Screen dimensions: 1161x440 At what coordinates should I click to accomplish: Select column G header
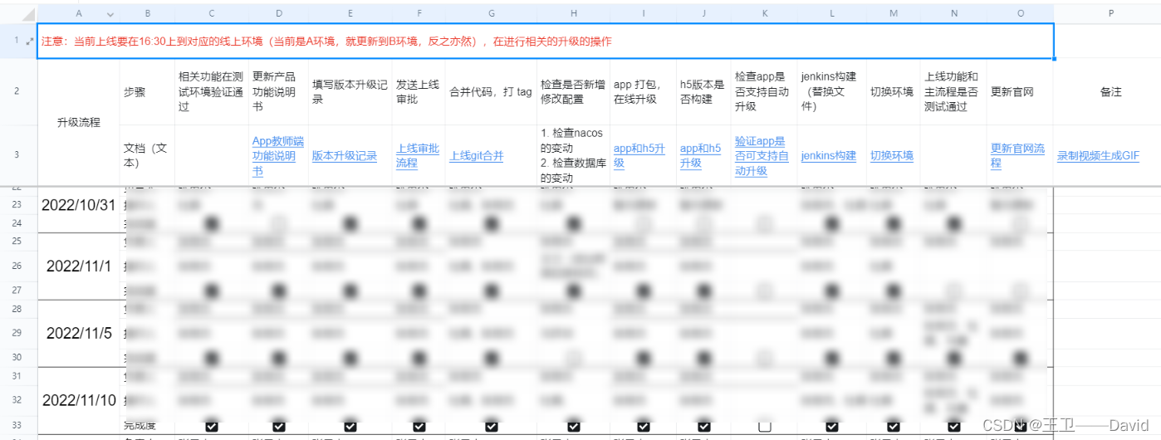pyautogui.click(x=492, y=14)
